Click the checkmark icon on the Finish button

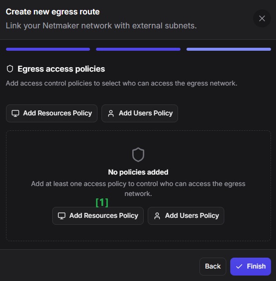point(239,267)
